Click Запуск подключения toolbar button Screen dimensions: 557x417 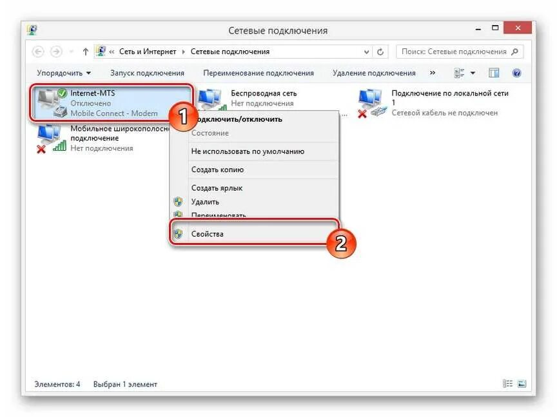coord(147,73)
